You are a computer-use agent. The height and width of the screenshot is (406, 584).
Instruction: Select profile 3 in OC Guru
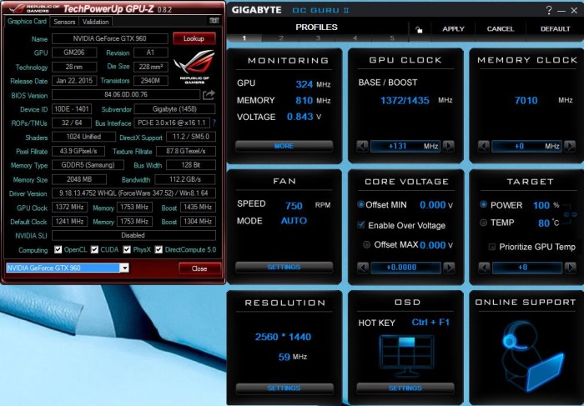(x=318, y=38)
